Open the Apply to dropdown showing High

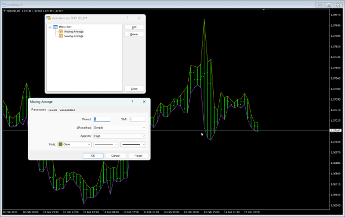(x=119, y=136)
